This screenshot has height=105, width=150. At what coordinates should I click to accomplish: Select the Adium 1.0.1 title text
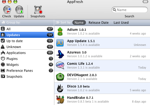pyautogui.click(x=76, y=30)
